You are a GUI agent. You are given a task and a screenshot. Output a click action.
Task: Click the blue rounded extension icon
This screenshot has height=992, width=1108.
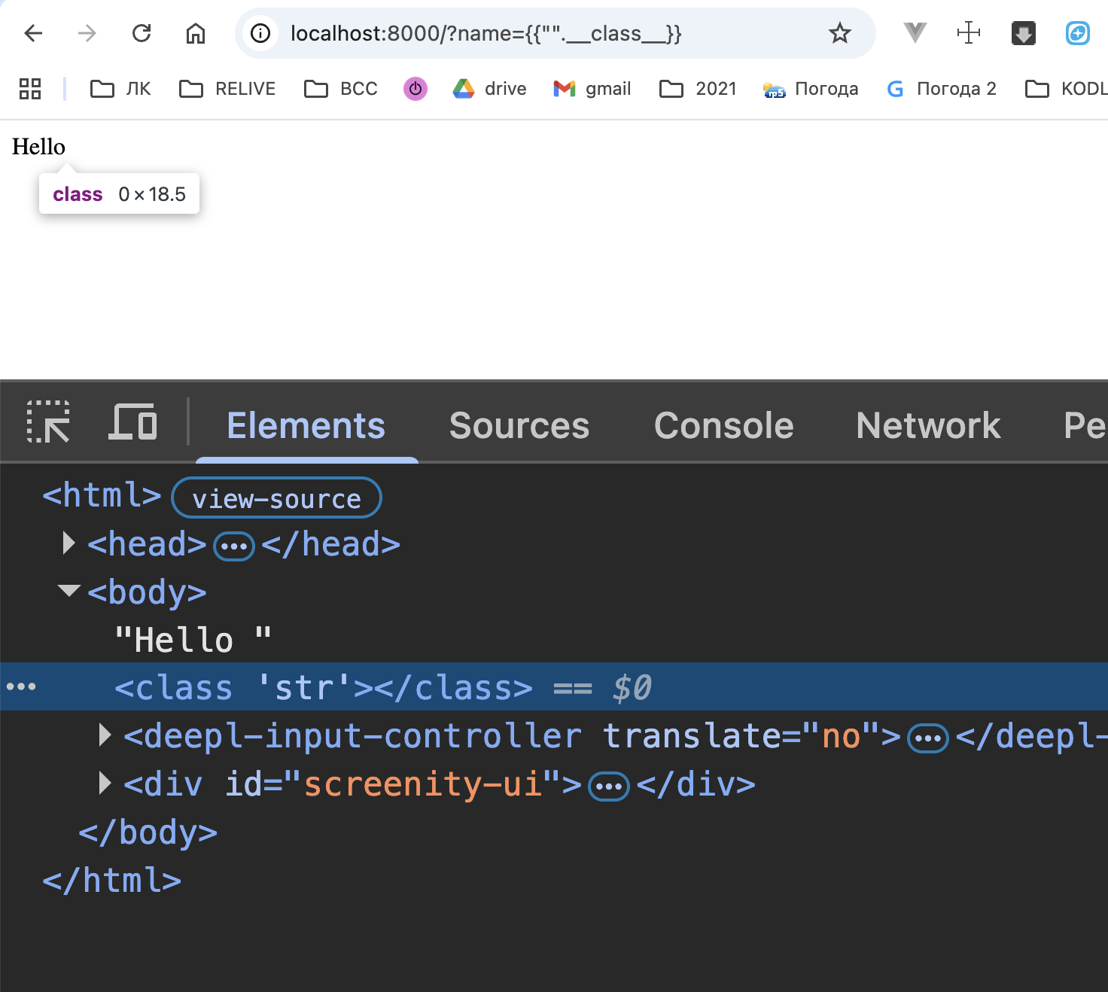[x=1077, y=33]
